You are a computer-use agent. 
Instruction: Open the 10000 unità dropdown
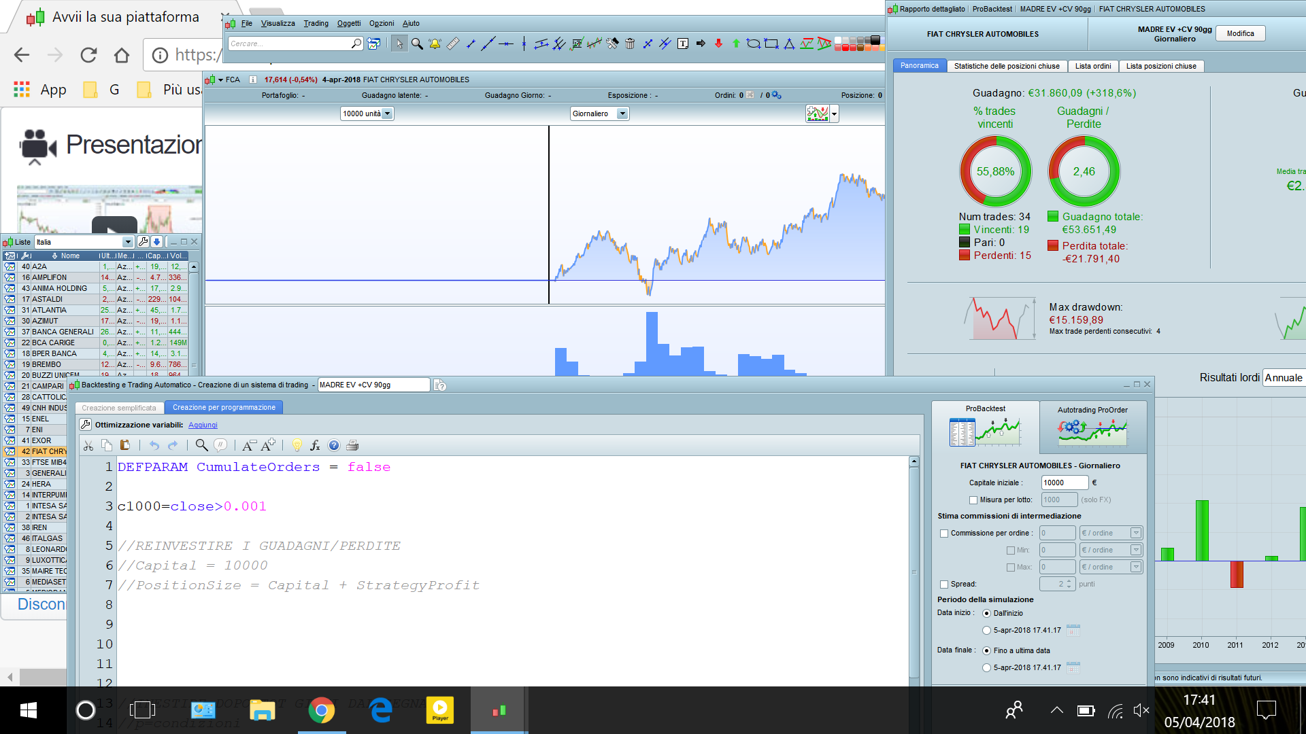click(387, 113)
